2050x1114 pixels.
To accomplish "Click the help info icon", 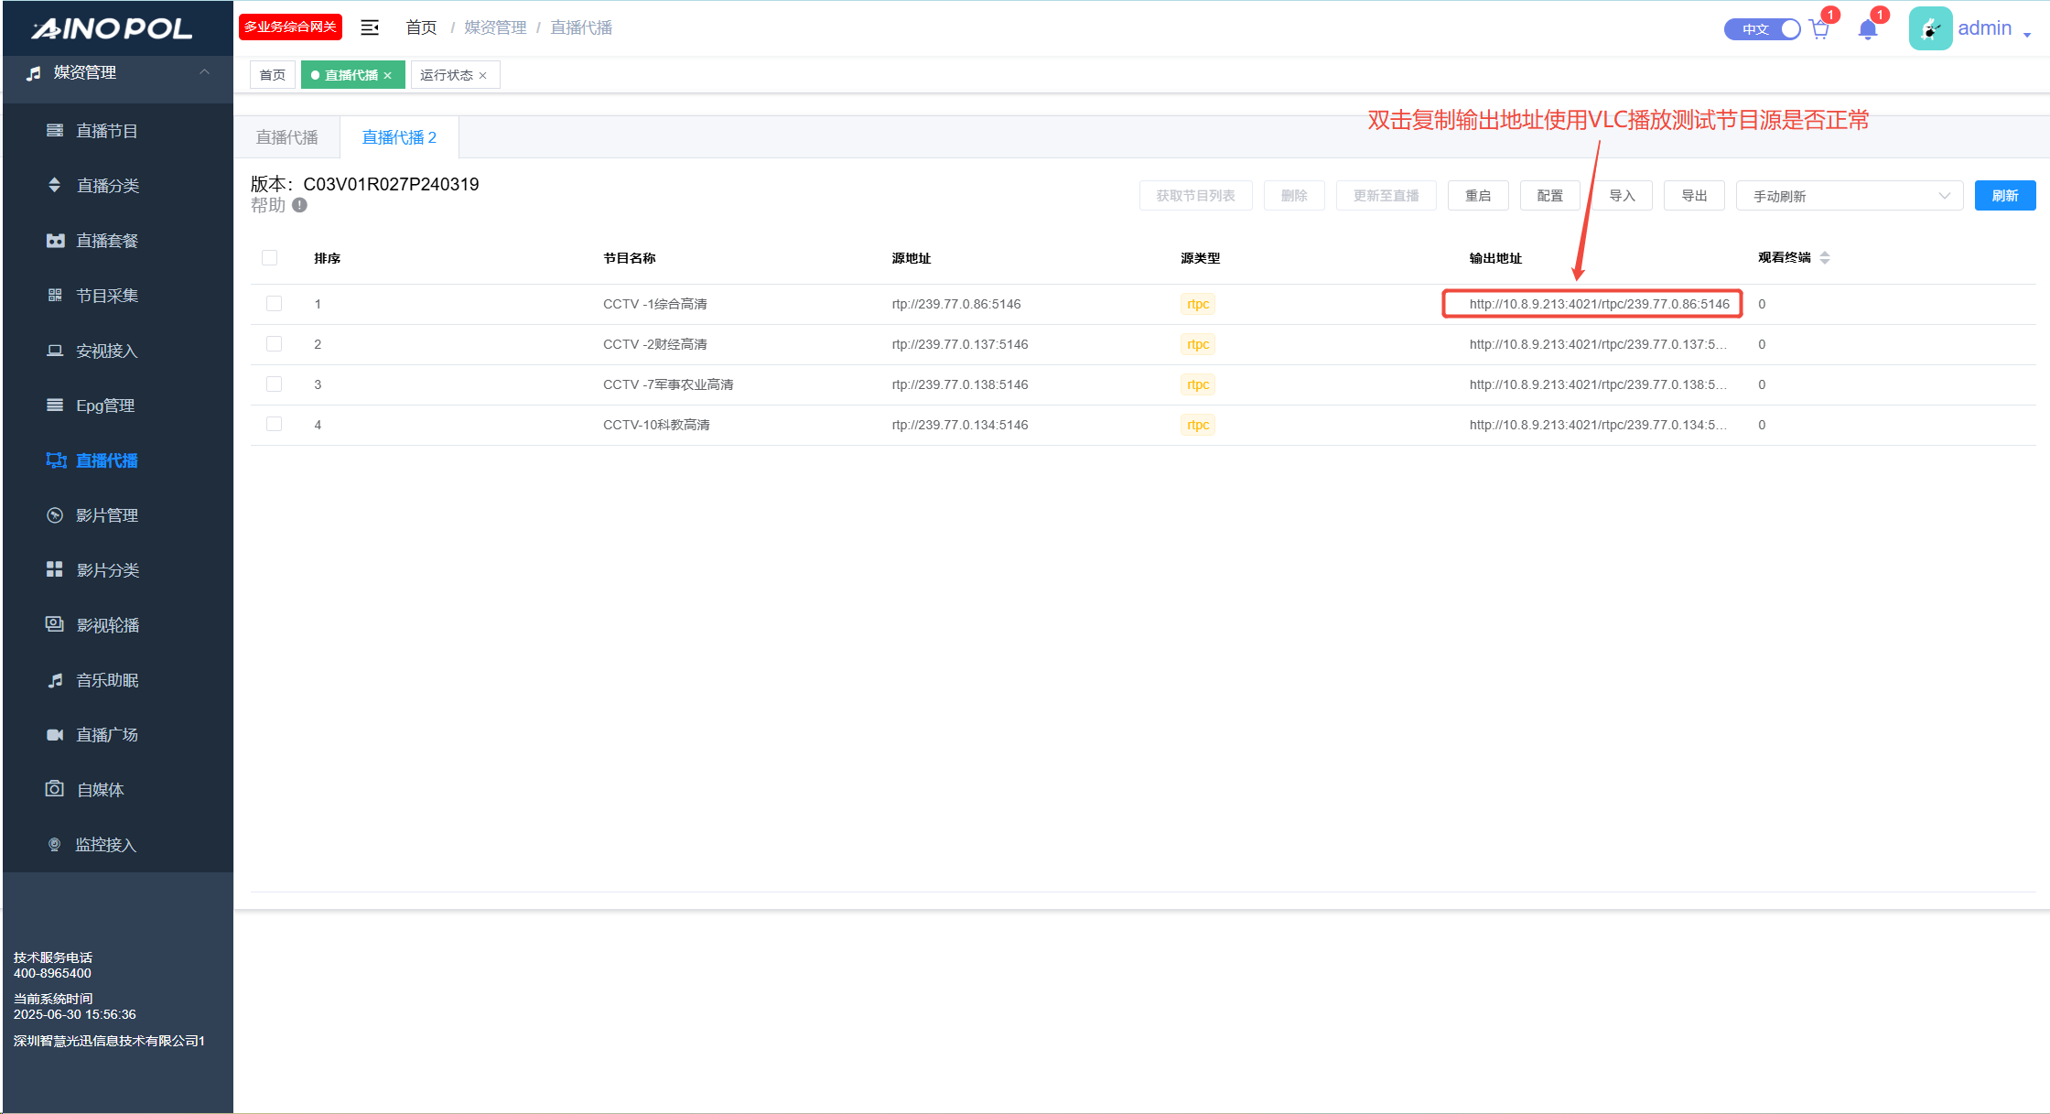I will coord(299,205).
